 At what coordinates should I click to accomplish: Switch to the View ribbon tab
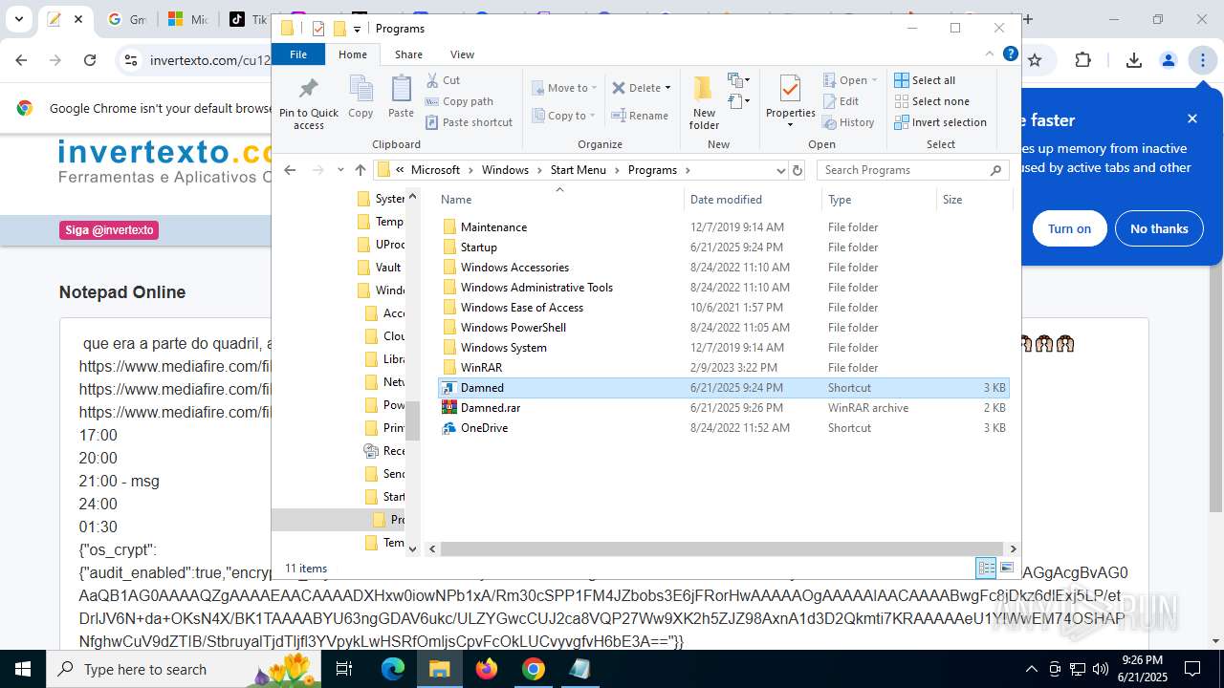point(462,54)
